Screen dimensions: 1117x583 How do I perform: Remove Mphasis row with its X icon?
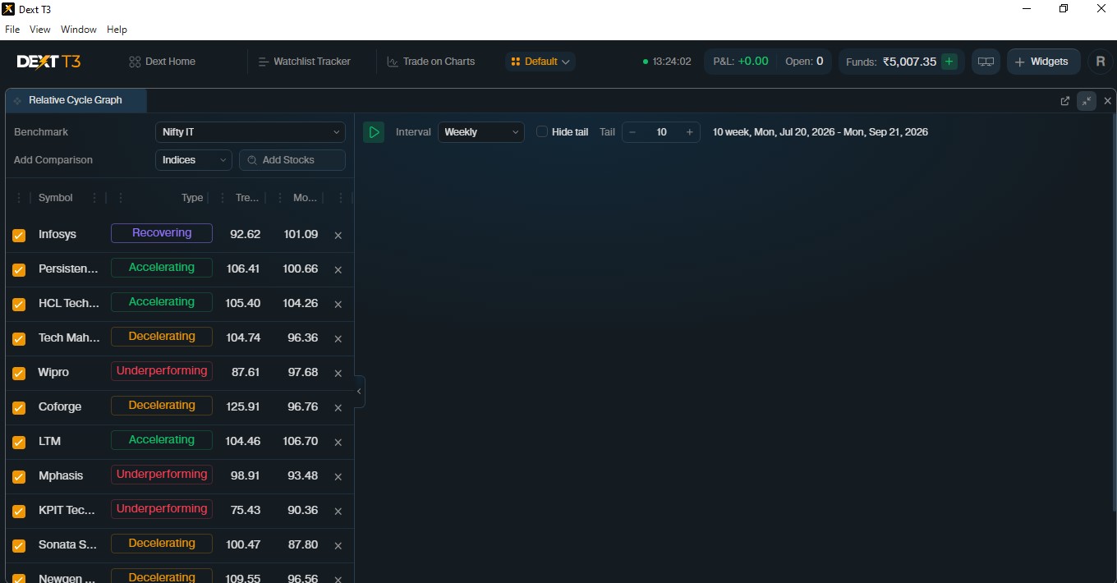click(338, 477)
